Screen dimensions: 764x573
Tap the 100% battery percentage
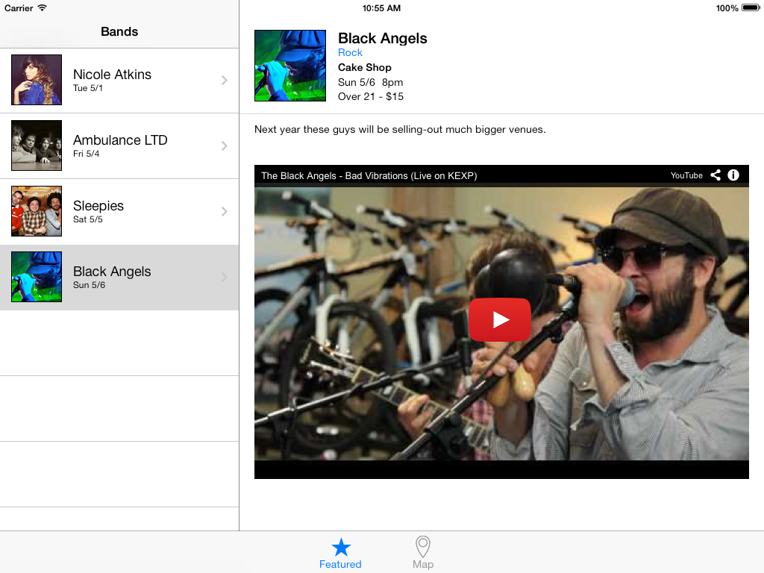click(x=727, y=8)
